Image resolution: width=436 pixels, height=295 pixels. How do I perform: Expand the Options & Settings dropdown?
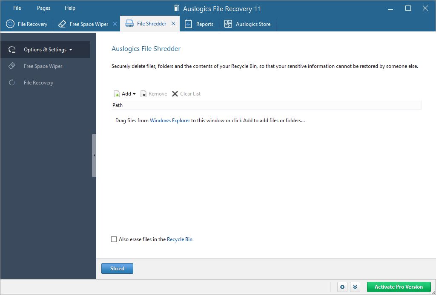[x=71, y=50]
